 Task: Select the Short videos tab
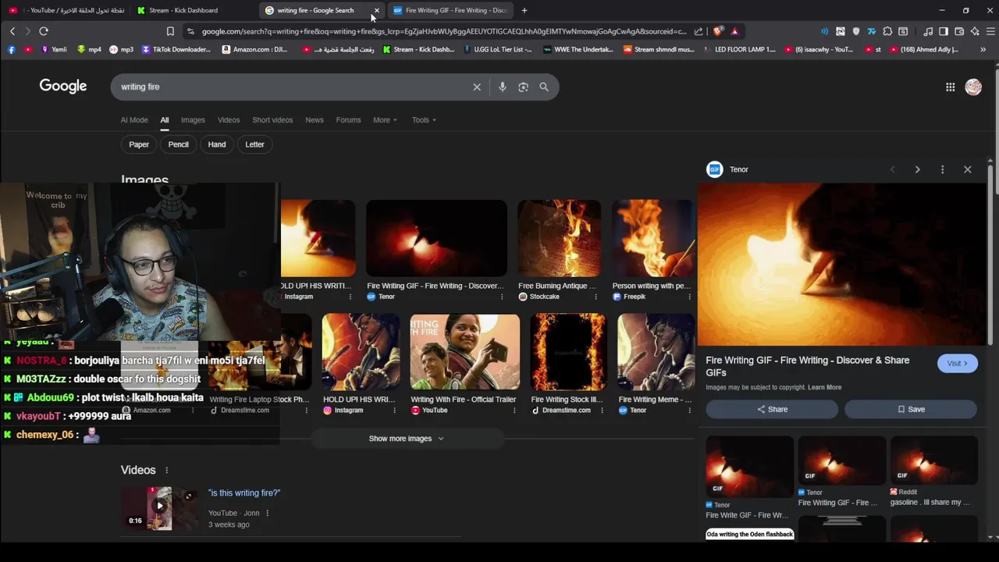point(272,120)
